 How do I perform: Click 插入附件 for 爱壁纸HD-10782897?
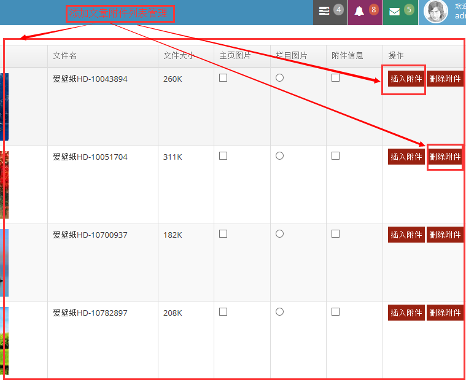pos(406,313)
